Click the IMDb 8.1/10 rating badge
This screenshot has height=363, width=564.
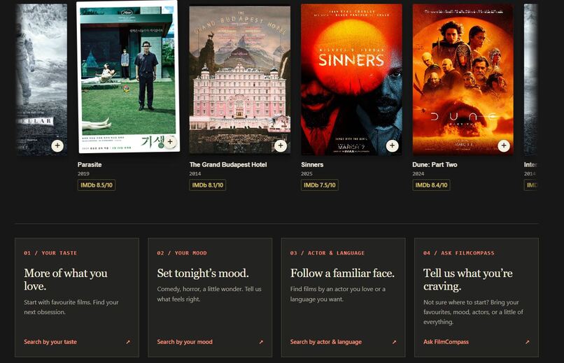pyautogui.click(x=208, y=185)
